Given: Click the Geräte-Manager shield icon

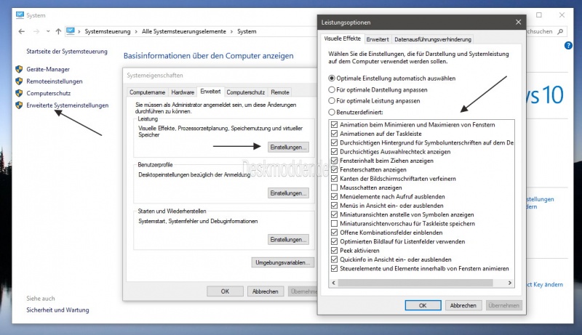Looking at the screenshot, I should pyautogui.click(x=19, y=69).
